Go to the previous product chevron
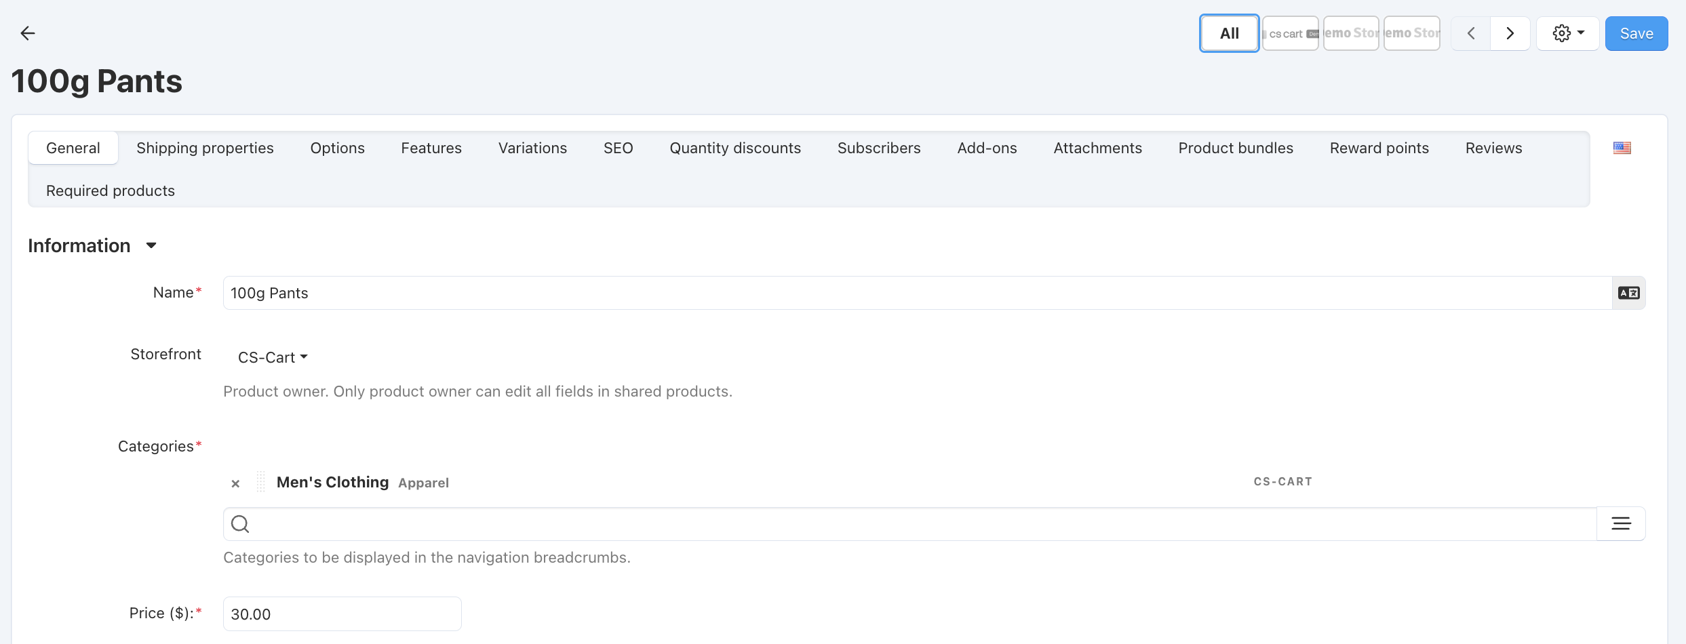 pyautogui.click(x=1471, y=33)
